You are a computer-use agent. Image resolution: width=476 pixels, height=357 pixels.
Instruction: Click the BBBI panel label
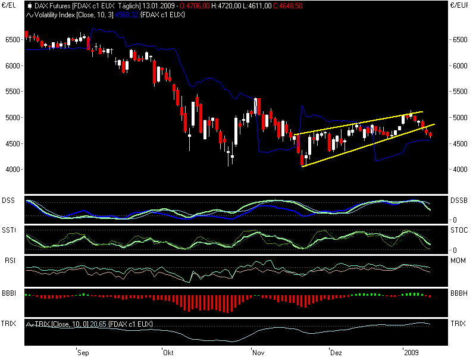(8, 293)
